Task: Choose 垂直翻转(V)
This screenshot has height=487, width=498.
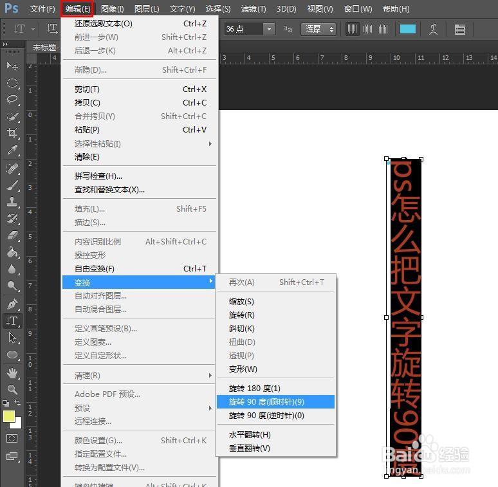Action: [x=275, y=448]
